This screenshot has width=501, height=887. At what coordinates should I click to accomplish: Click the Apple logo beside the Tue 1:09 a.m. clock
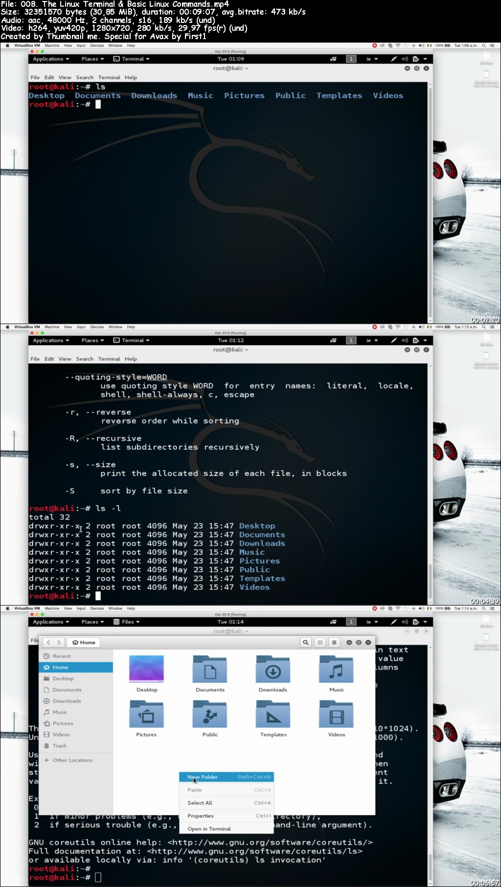[7, 46]
